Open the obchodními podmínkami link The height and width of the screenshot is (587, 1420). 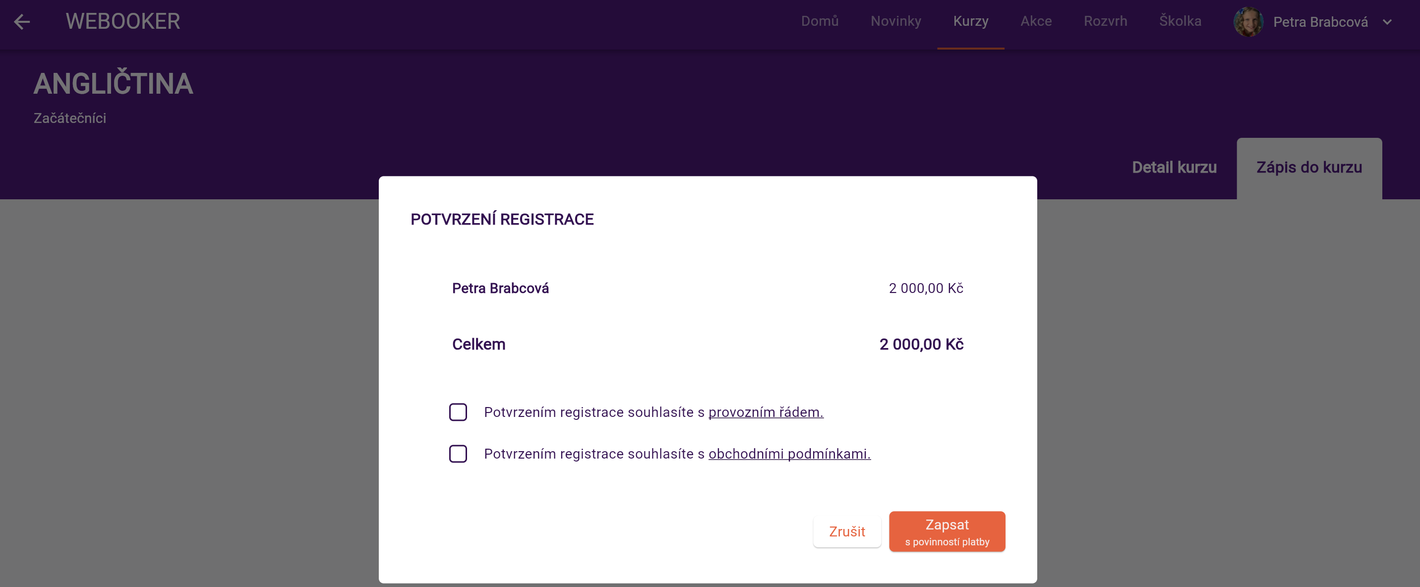[x=789, y=453]
